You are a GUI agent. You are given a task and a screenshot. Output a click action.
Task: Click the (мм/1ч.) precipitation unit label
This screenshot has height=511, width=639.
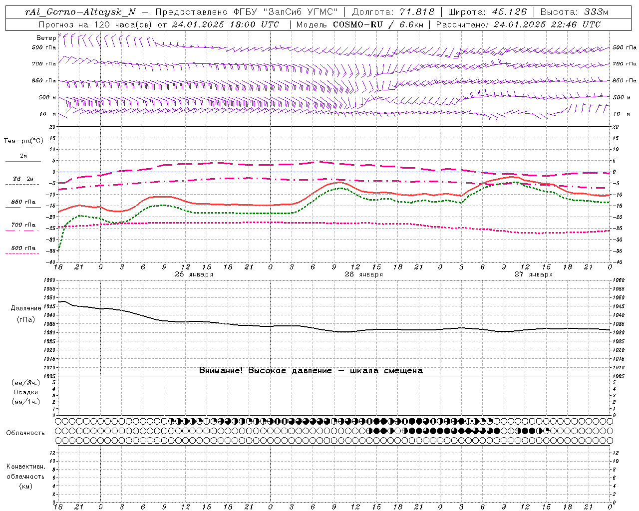click(x=25, y=402)
